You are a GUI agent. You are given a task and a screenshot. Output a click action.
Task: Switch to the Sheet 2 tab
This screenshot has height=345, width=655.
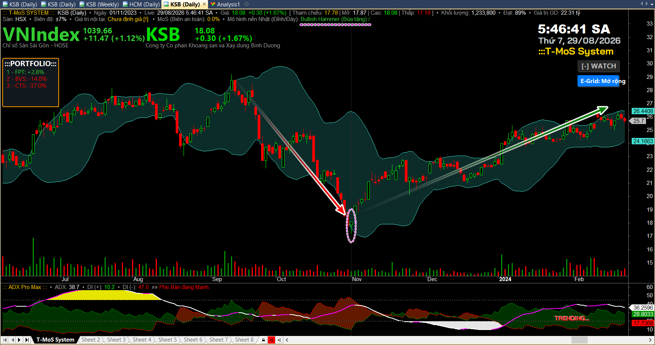(91, 340)
